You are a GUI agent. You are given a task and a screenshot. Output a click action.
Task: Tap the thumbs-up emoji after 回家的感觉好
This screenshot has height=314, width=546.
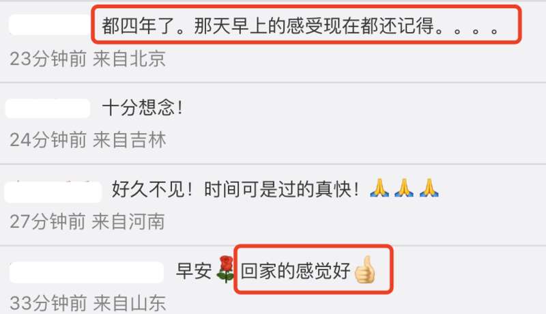pos(364,270)
